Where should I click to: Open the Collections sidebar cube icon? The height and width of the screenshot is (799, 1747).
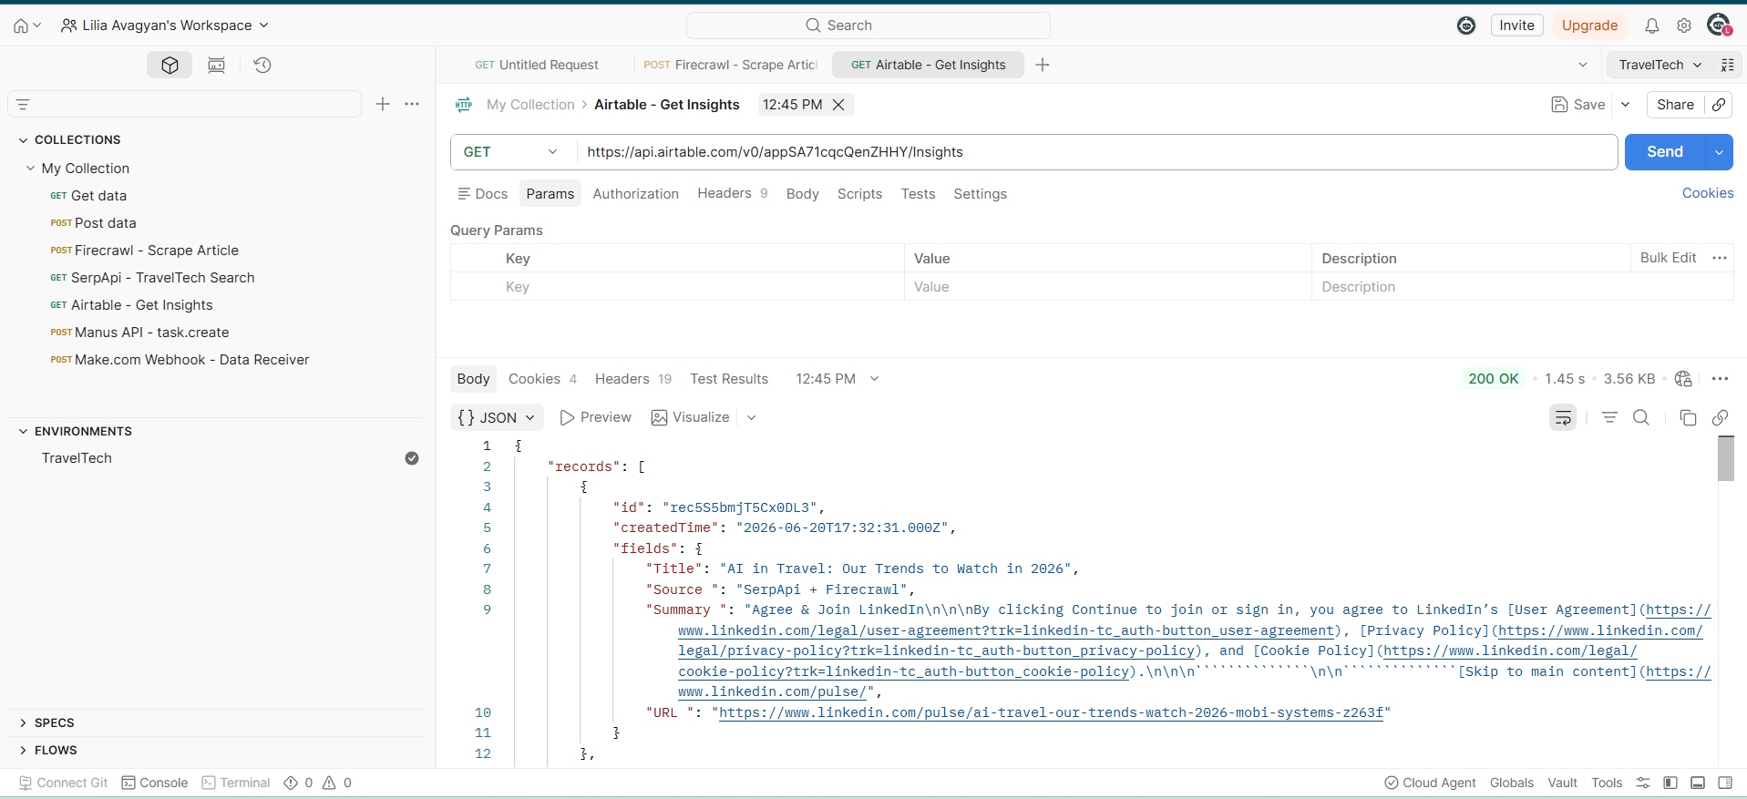tap(170, 65)
